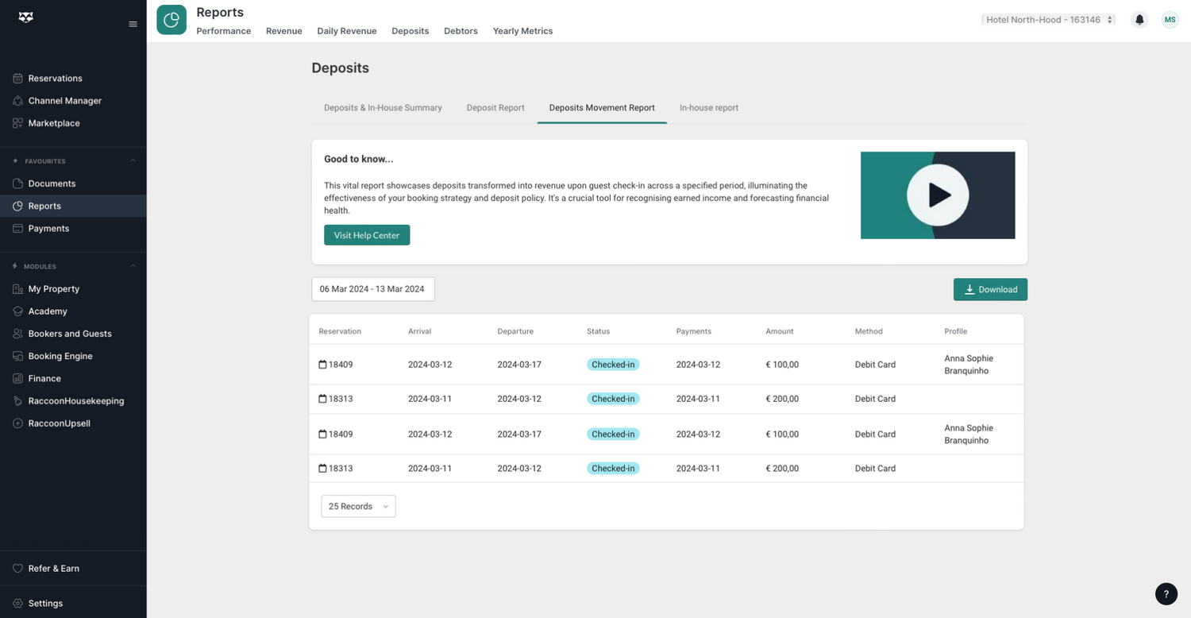This screenshot has height=618, width=1191.
Task: Open RaccoonHousekeeping module
Action: [75, 401]
